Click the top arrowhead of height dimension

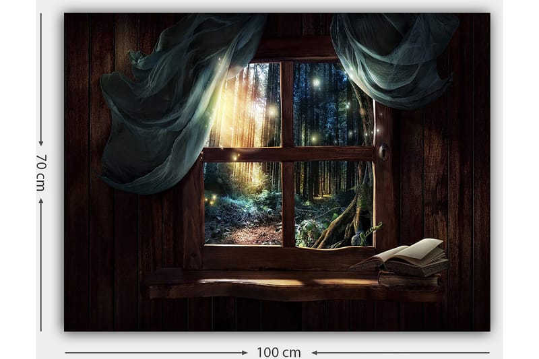pyautogui.click(x=41, y=143)
